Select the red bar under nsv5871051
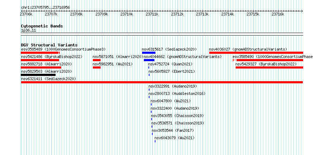The image size is (313, 155). pos(97,60)
